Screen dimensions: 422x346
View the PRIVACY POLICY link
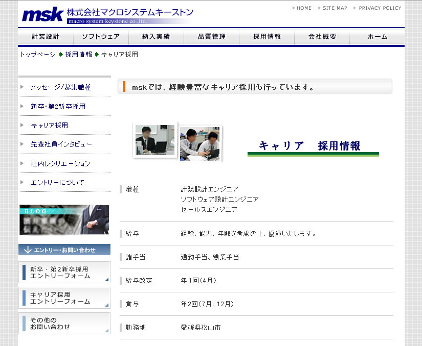[380, 8]
